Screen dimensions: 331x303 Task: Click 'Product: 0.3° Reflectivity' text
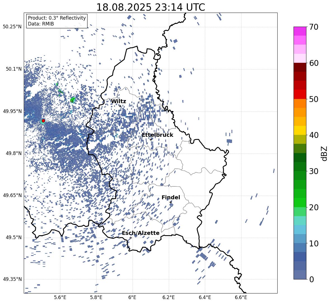click(57, 18)
